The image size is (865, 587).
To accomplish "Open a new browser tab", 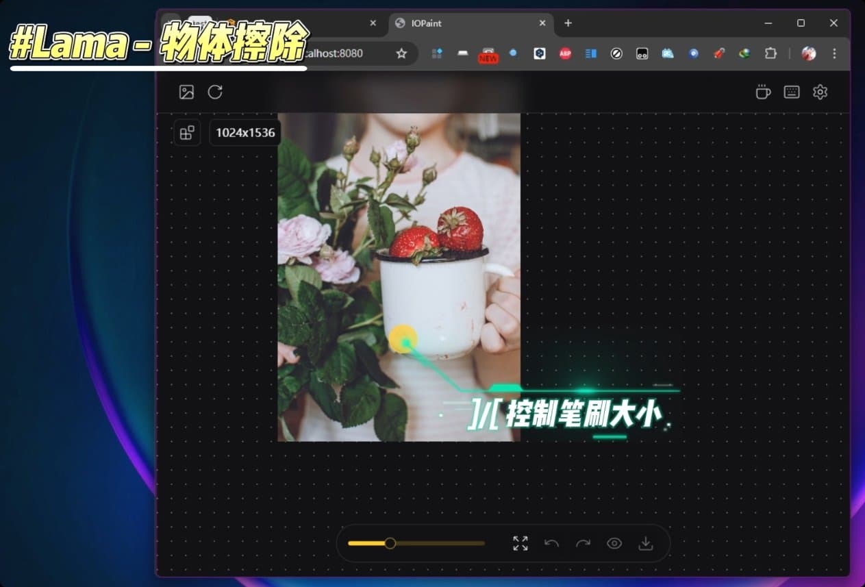I will pos(568,24).
